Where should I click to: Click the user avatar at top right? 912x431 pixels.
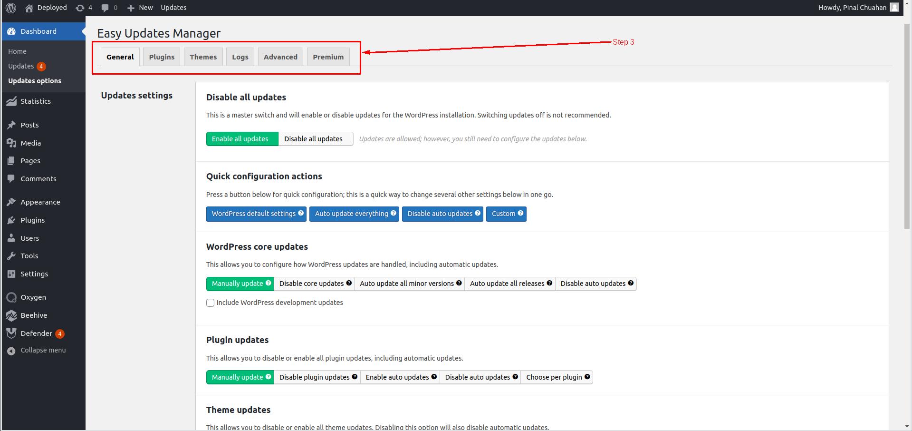[x=894, y=8]
